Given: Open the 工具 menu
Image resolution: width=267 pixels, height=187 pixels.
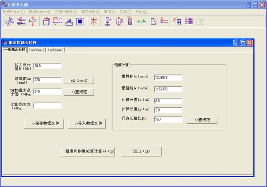Looking at the screenshot, I should pos(125,12).
